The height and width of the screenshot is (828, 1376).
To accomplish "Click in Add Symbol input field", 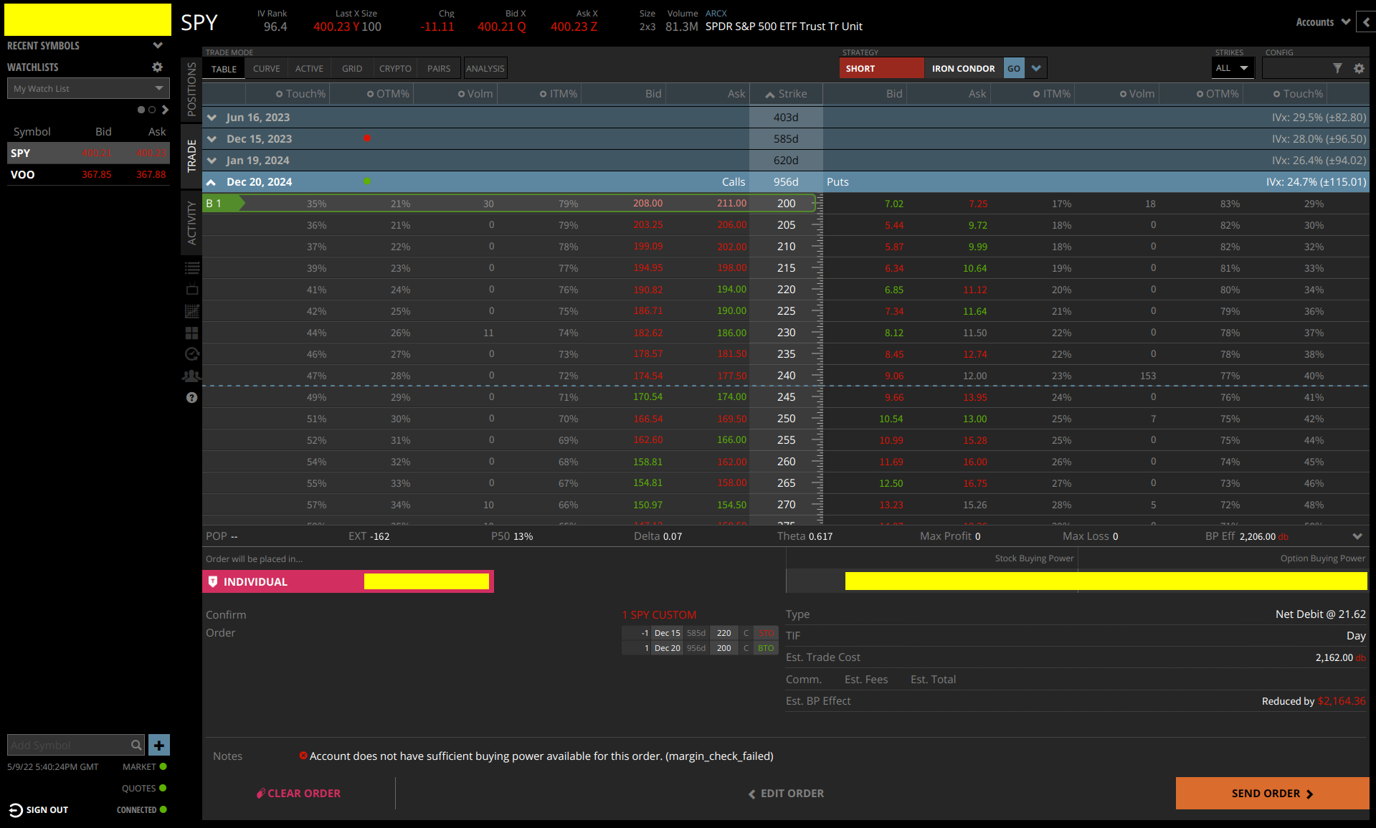I will [68, 745].
